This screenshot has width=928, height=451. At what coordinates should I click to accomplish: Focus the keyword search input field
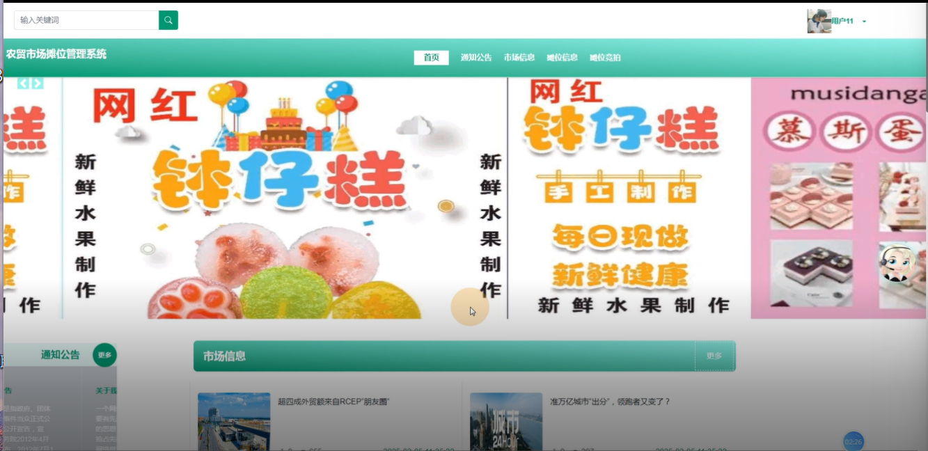[86, 20]
